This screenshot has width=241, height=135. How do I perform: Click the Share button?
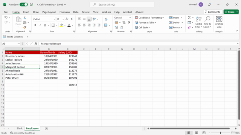point(230,12)
